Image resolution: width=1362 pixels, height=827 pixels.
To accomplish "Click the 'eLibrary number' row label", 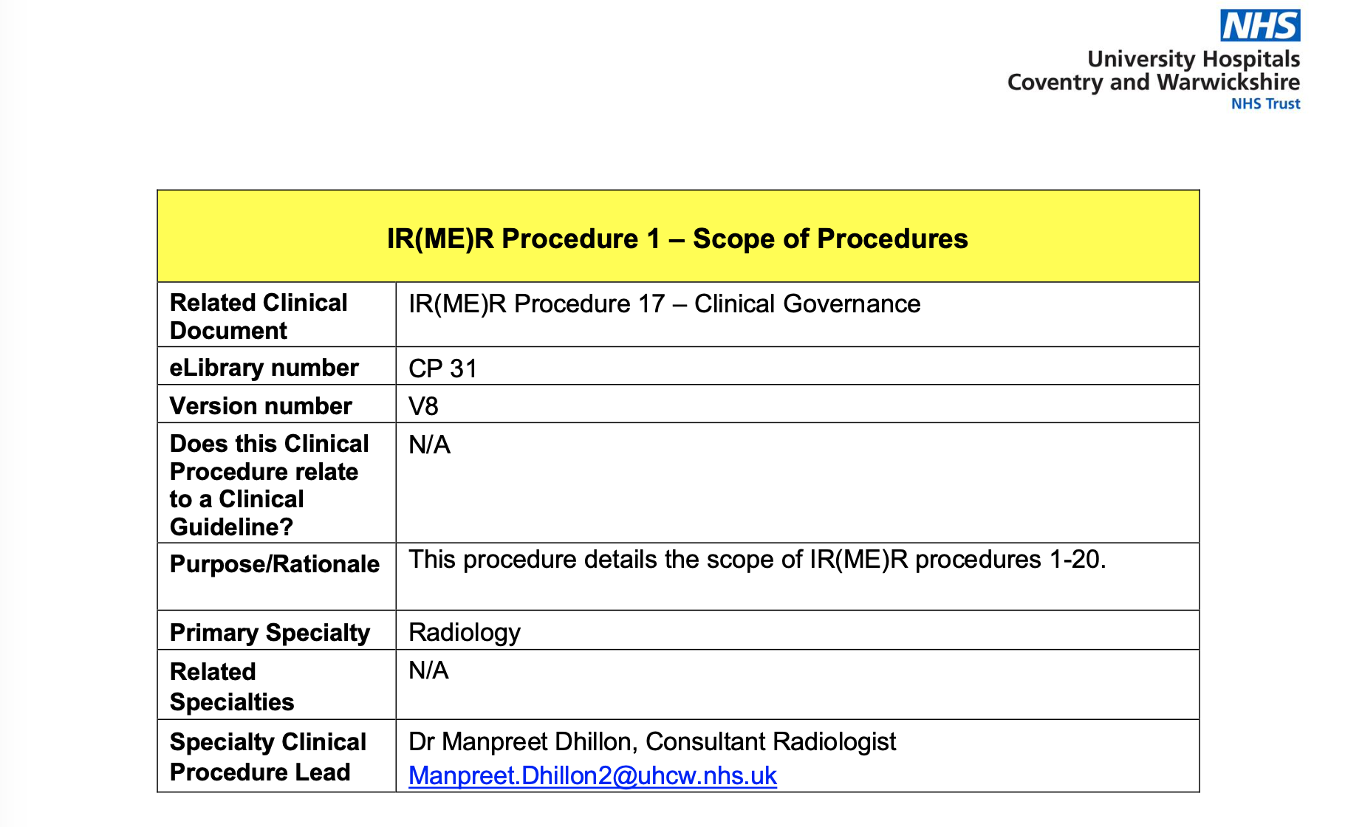I will [264, 368].
